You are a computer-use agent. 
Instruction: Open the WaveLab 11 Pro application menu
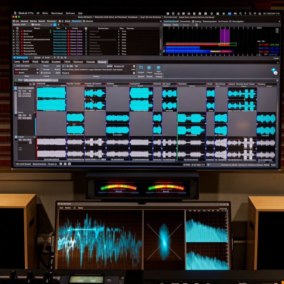pyautogui.click(x=26, y=13)
